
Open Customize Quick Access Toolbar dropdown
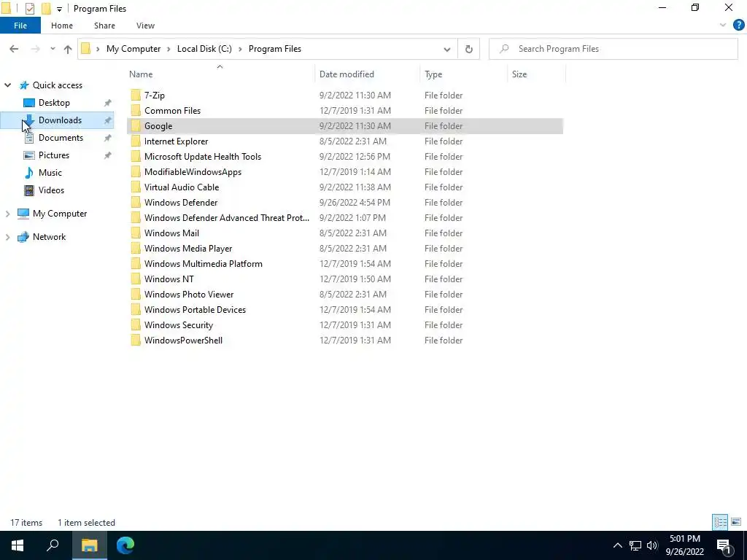tap(59, 9)
